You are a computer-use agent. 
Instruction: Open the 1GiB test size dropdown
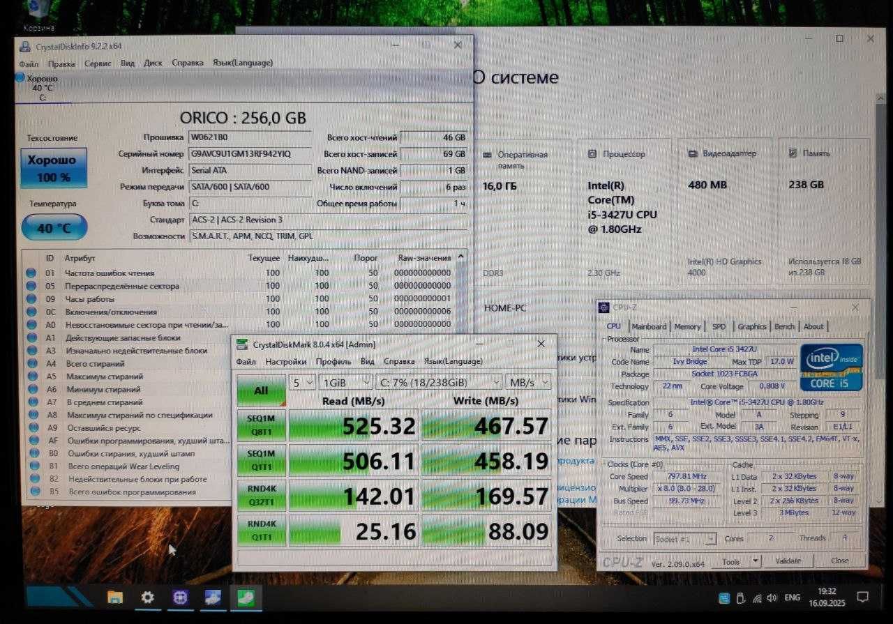click(345, 382)
